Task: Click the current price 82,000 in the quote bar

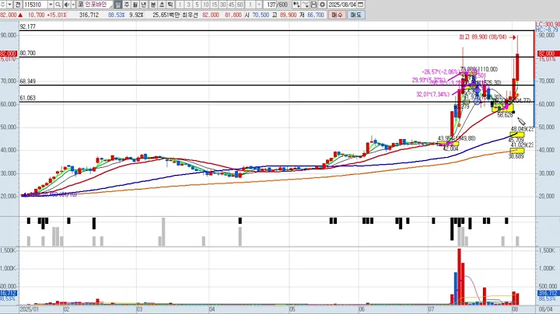Action: pyautogui.click(x=9, y=15)
